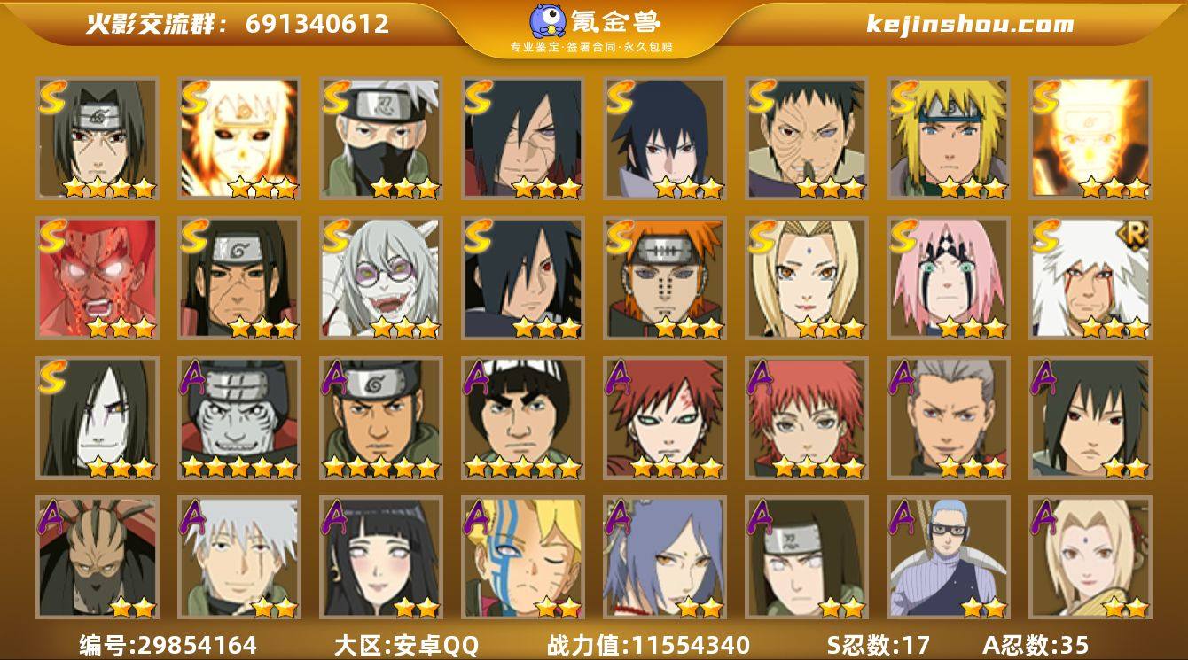The width and height of the screenshot is (1188, 660).
Task: Select the Kakashi portrait with face mask
Action: click(380, 138)
